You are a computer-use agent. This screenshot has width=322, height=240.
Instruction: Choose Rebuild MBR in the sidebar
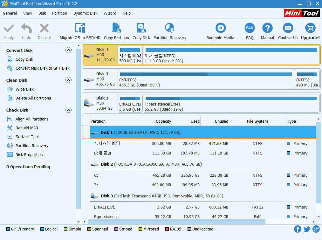[x=27, y=128]
